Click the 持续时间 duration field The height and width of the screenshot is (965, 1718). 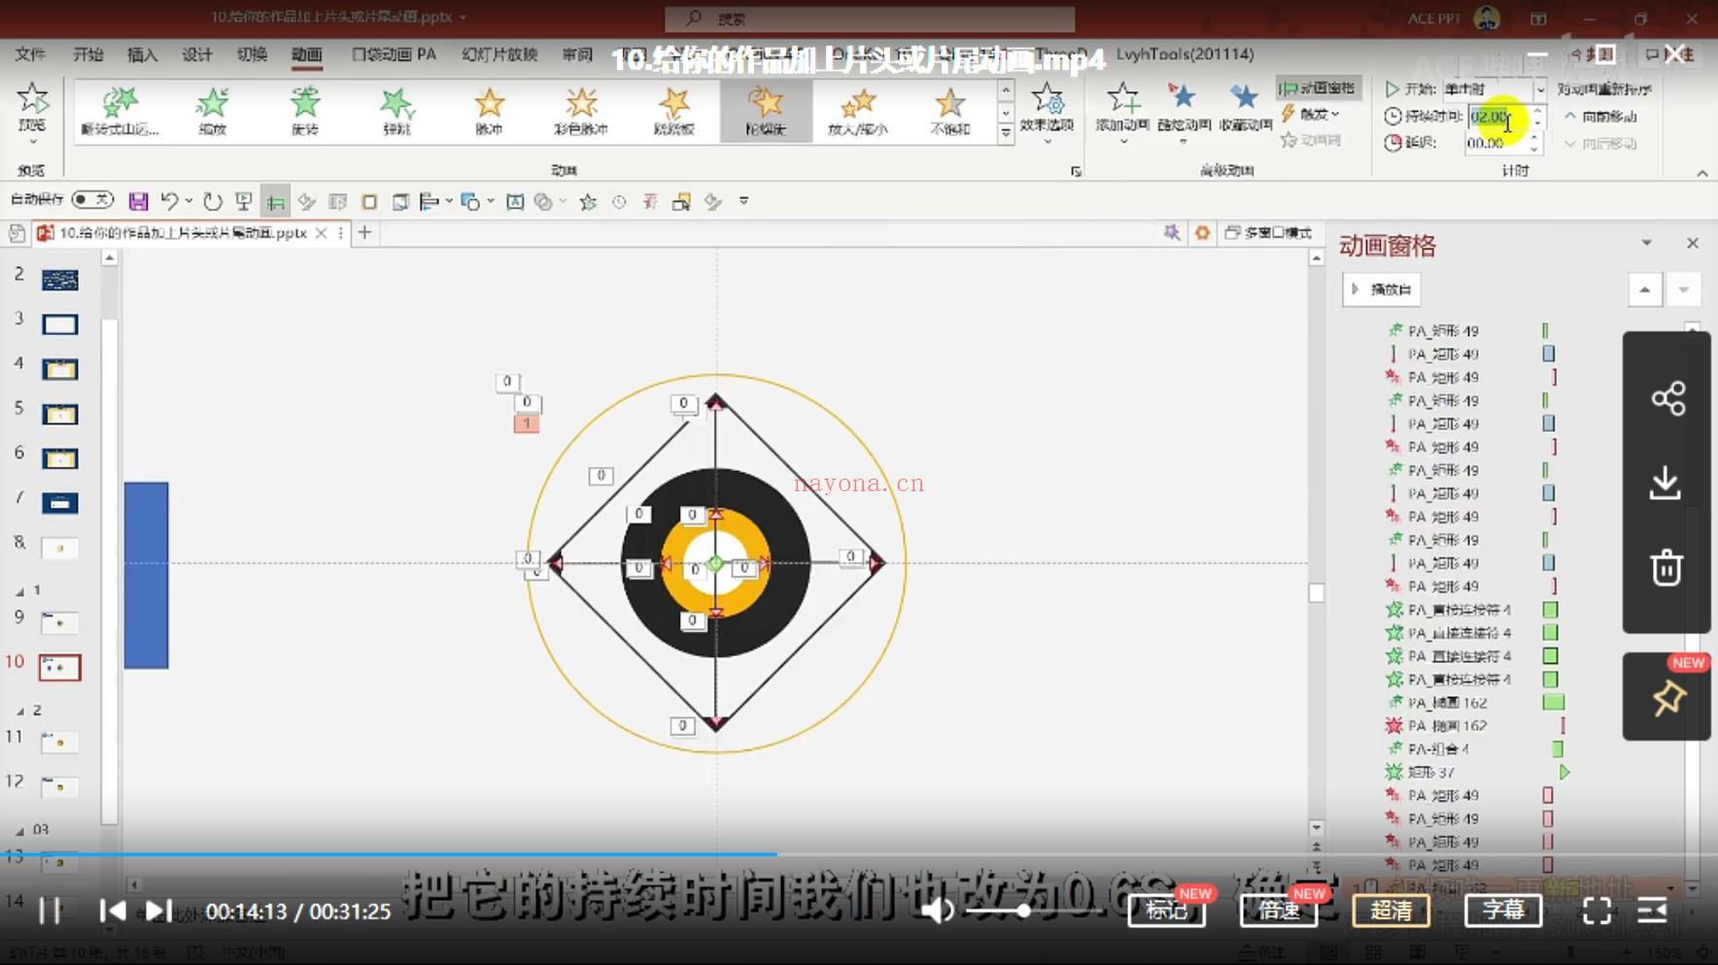point(1497,116)
